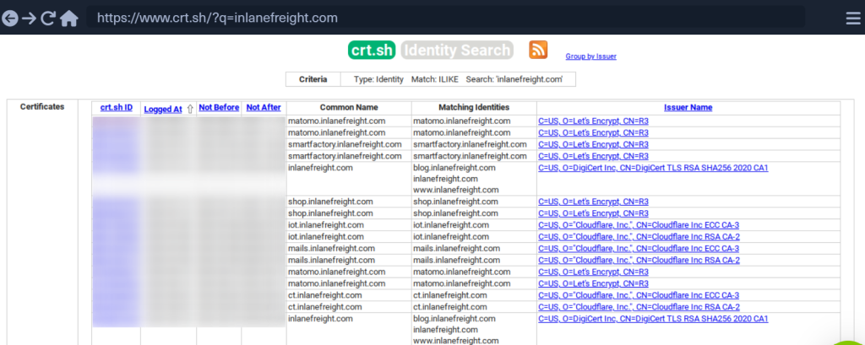
Task: Open Cloudflare RSA CA-2 issuer for mails.inlanefreight.com
Action: click(639, 260)
